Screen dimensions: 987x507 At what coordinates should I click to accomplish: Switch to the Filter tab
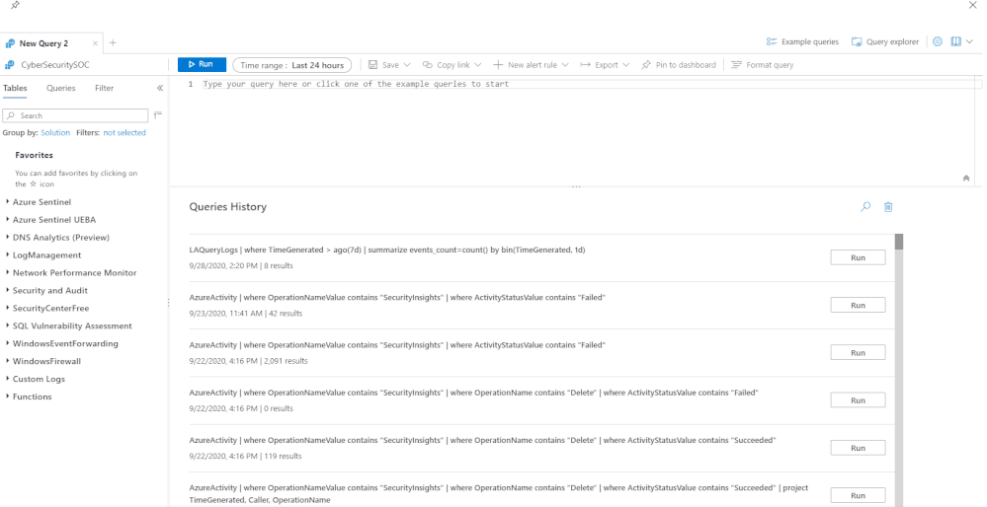click(105, 88)
